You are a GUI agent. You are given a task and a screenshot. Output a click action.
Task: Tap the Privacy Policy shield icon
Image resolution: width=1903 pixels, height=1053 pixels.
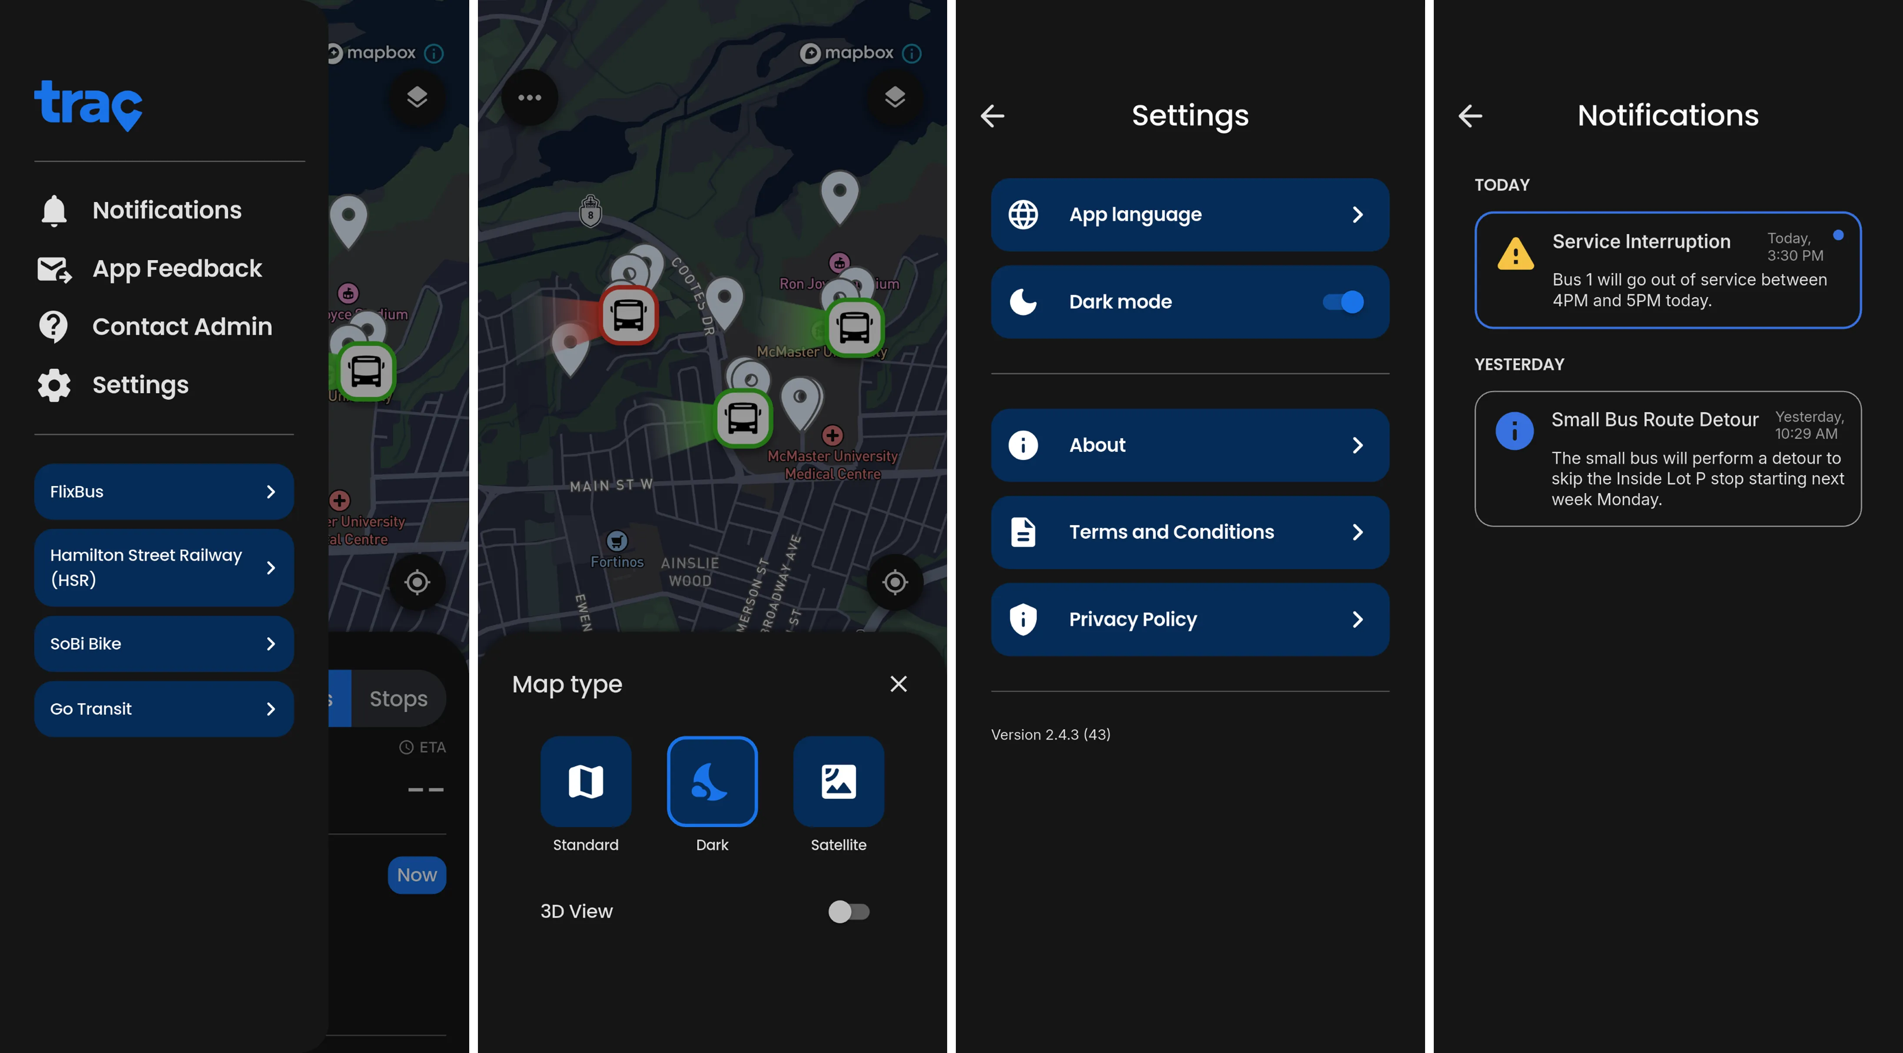[1023, 619]
